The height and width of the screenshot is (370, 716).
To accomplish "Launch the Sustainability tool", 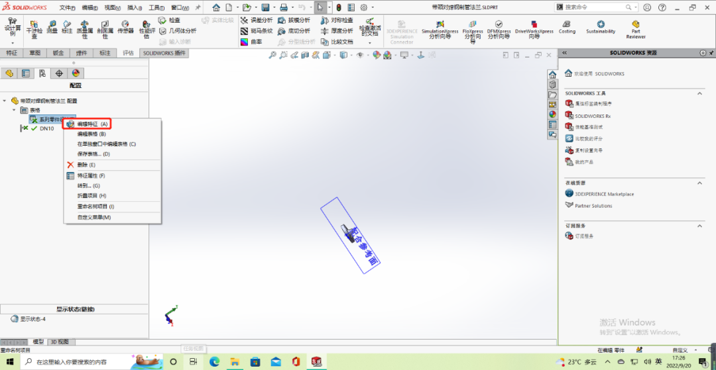I will pyautogui.click(x=600, y=26).
